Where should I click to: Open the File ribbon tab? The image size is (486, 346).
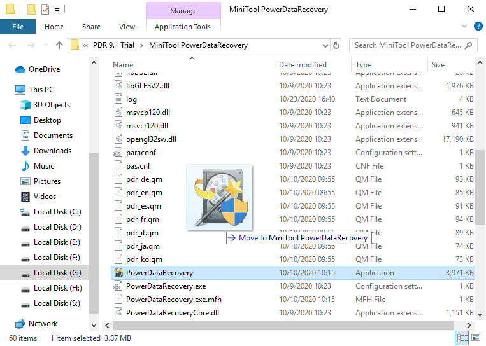(18, 27)
